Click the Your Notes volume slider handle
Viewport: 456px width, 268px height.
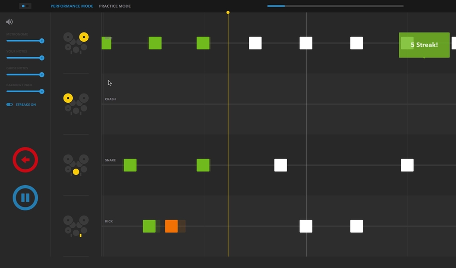pos(42,58)
